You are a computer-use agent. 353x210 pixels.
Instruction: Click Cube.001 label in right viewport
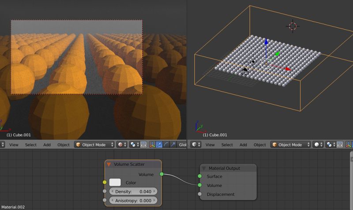coord(215,135)
